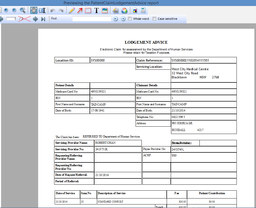Viewport: 256px width, 208px height.
Task: Click the Period of Referral label
Action: click(x=67, y=181)
